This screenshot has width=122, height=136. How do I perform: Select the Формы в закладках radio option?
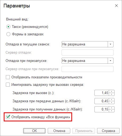click(x=8, y=34)
